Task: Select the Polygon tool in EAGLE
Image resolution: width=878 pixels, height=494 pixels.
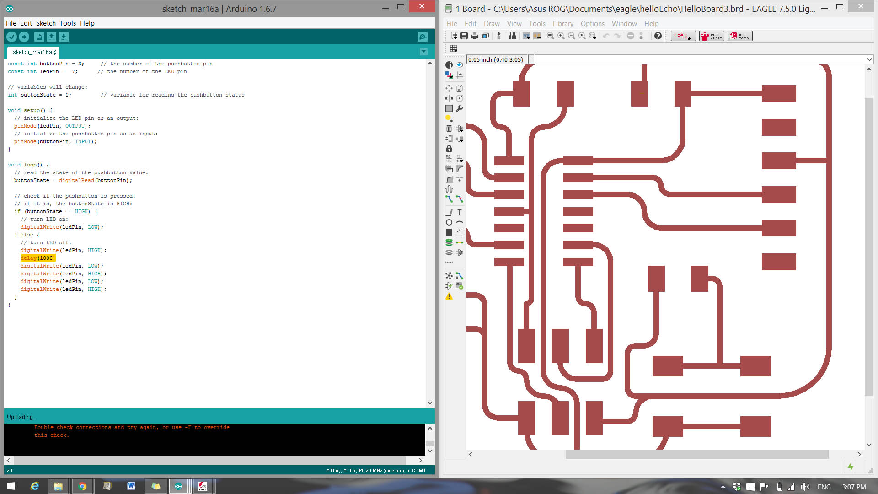Action: point(460,232)
